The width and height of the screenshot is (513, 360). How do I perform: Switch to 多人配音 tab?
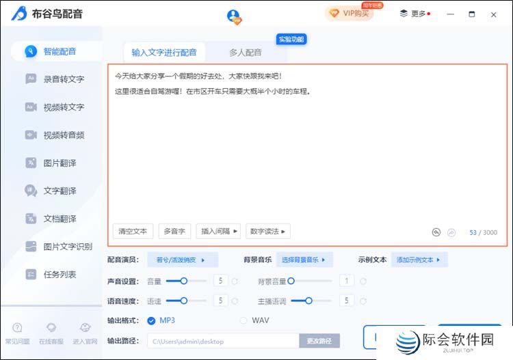(x=246, y=53)
